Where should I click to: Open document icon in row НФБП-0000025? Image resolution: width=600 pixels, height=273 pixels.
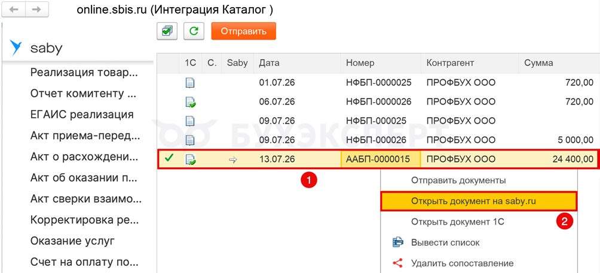pos(190,82)
